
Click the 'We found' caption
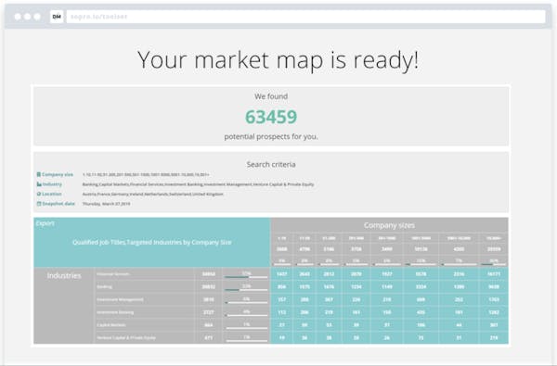click(271, 96)
